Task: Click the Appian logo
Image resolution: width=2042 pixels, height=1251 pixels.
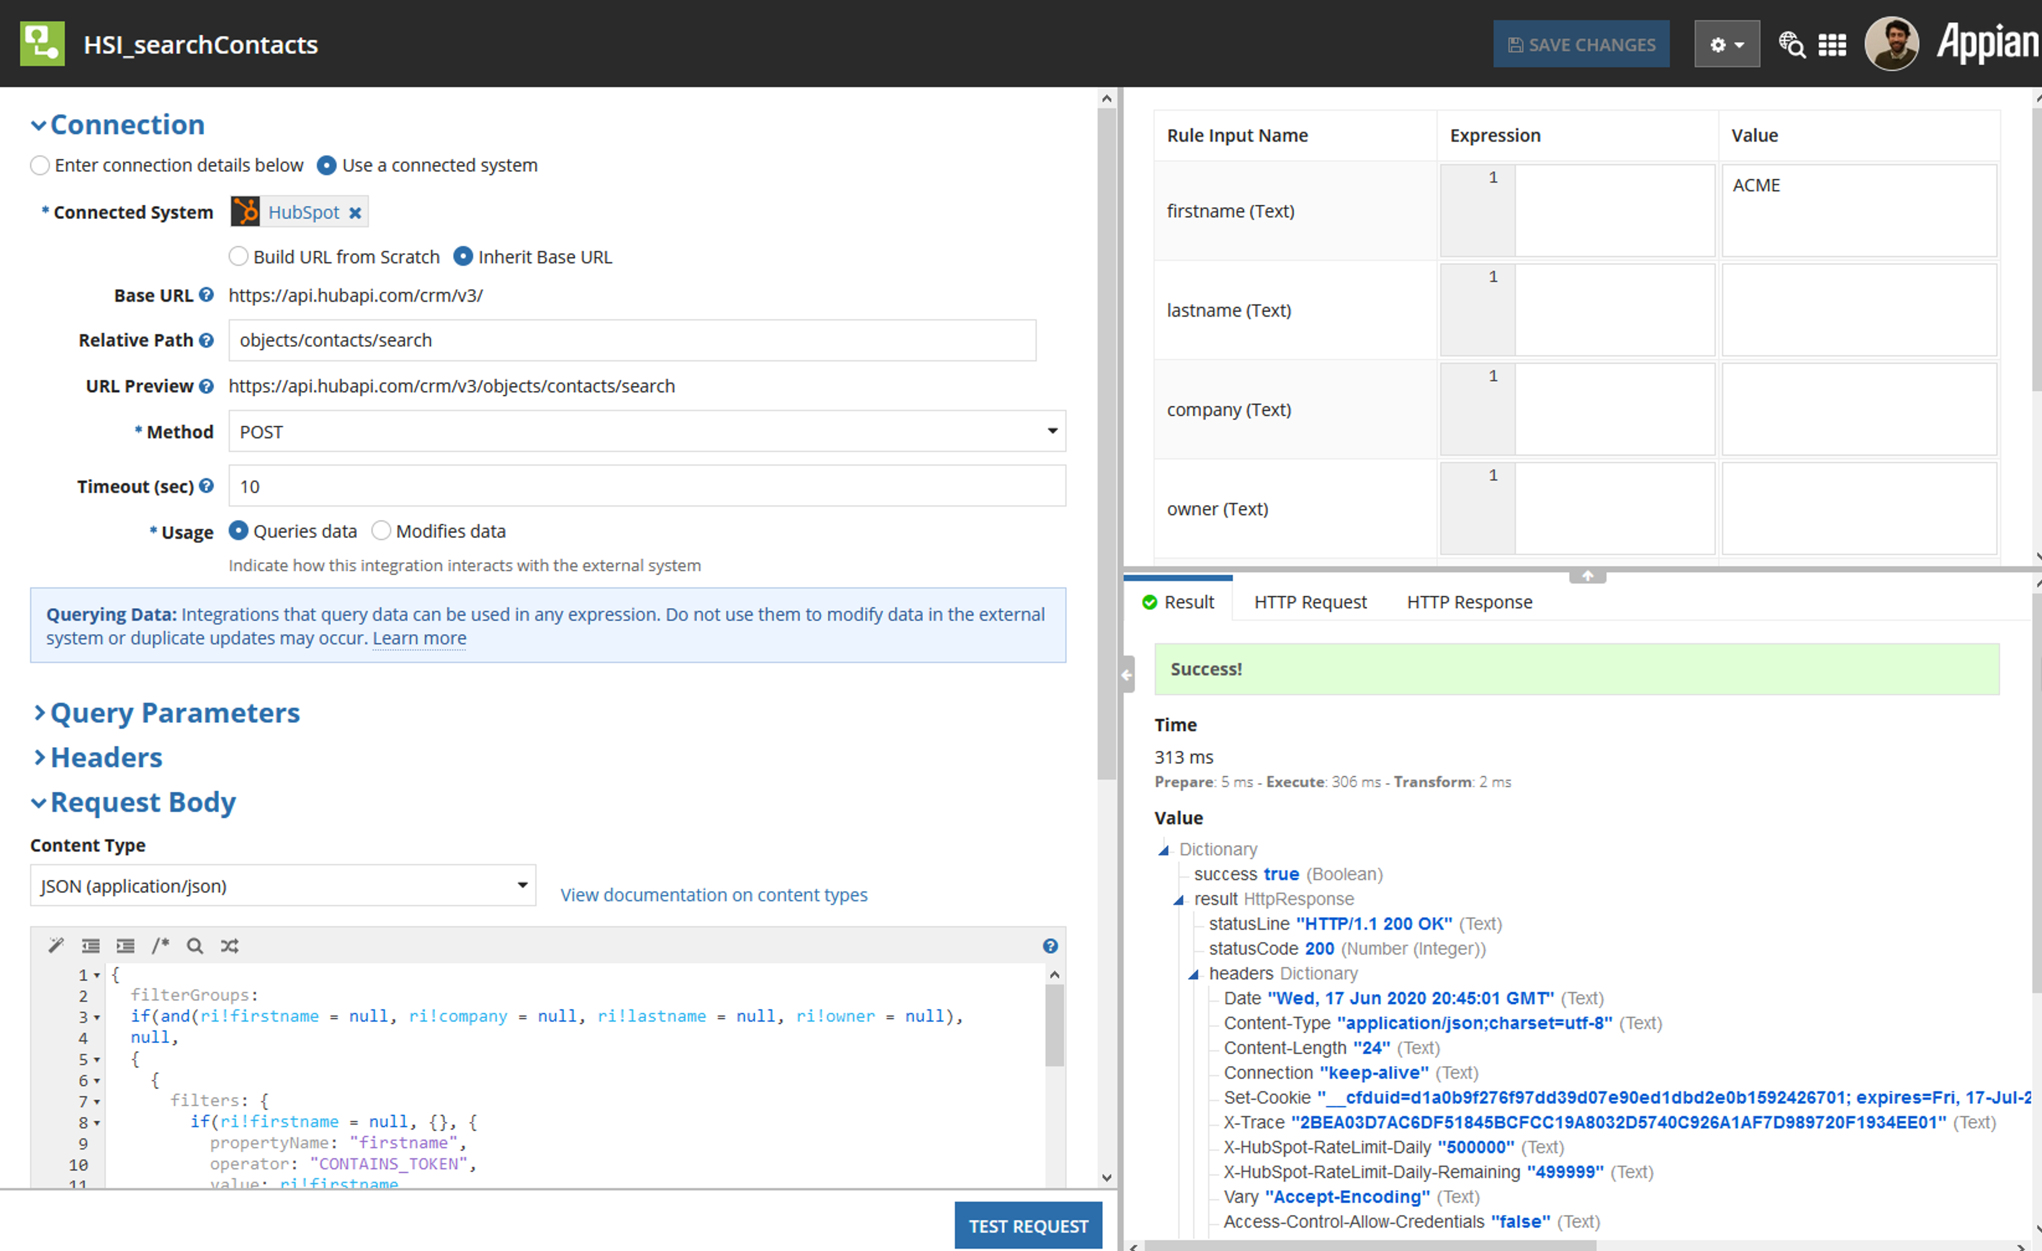Action: pyautogui.click(x=1987, y=43)
